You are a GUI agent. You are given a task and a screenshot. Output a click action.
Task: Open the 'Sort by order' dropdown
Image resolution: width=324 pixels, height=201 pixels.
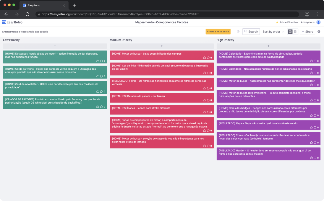[273, 32]
